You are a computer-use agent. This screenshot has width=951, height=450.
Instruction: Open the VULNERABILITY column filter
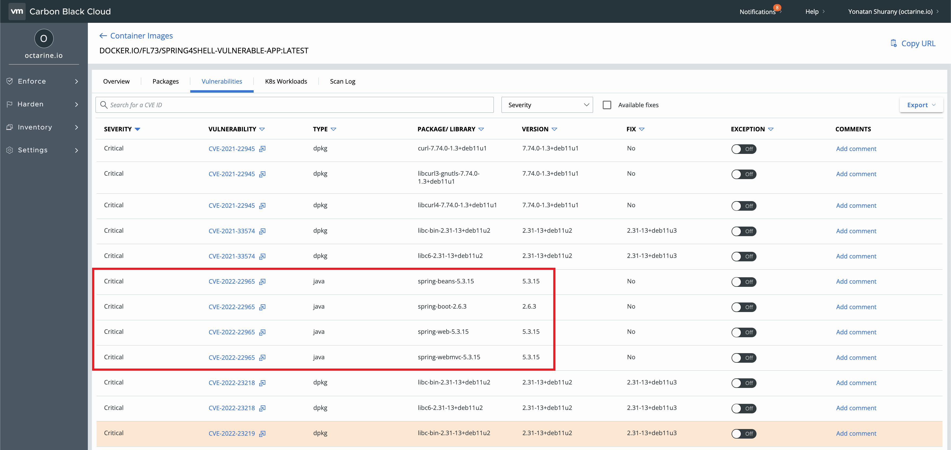262,129
